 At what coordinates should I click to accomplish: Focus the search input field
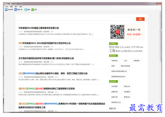(x=122, y=19)
